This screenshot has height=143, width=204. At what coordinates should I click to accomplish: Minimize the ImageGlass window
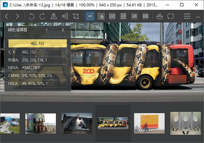click(x=167, y=5)
